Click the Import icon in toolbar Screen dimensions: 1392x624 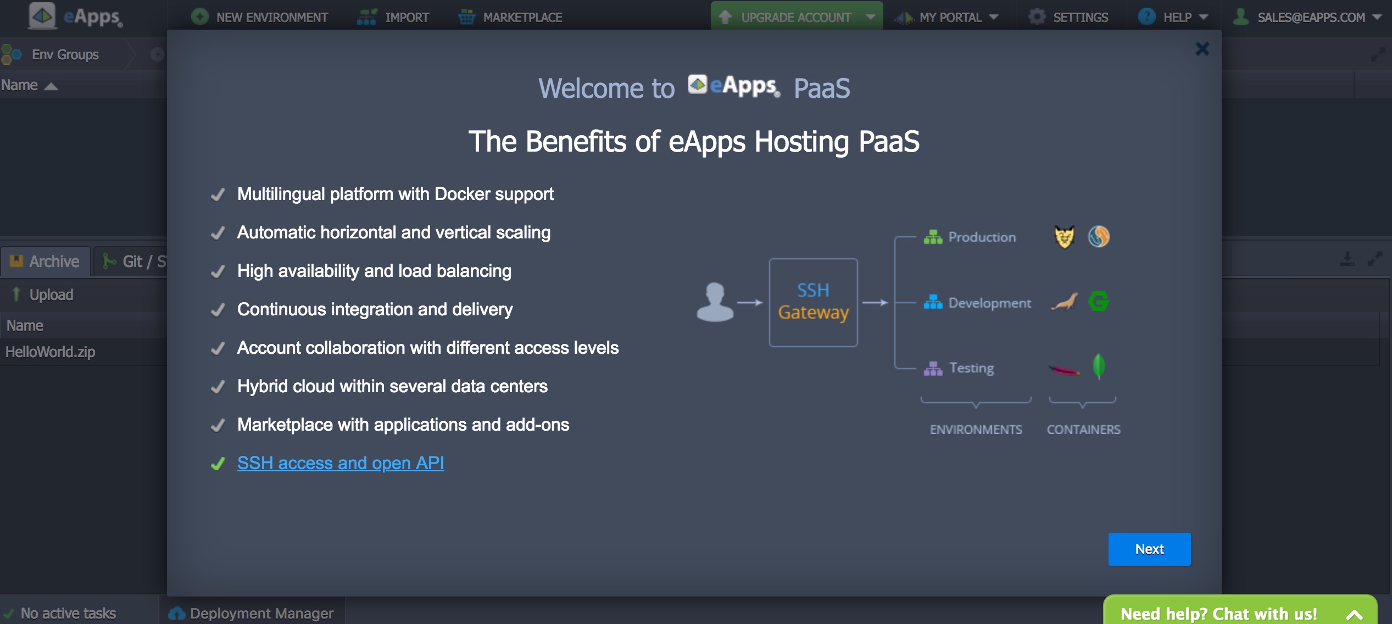[366, 17]
